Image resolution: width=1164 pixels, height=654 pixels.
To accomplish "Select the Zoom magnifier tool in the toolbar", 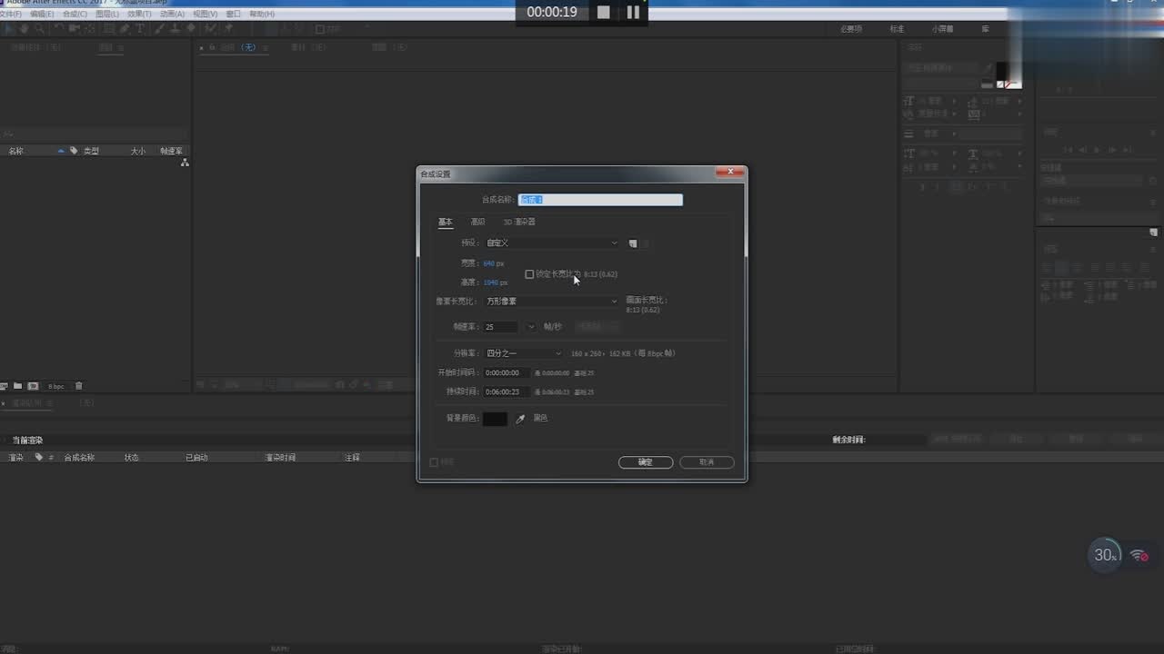I will (39, 29).
